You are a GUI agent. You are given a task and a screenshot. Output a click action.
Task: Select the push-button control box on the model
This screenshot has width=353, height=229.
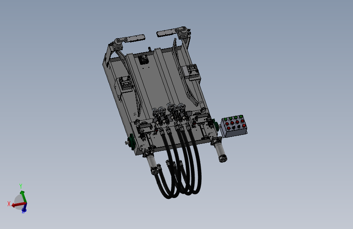pyautogui.click(x=234, y=126)
